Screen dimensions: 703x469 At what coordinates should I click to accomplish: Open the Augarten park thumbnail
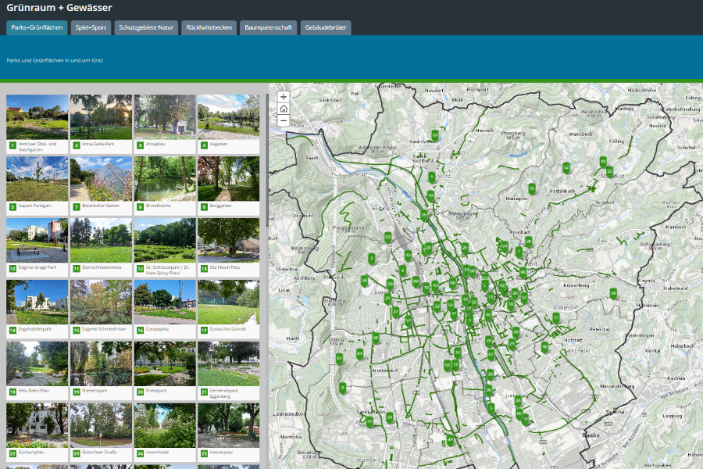click(228, 117)
